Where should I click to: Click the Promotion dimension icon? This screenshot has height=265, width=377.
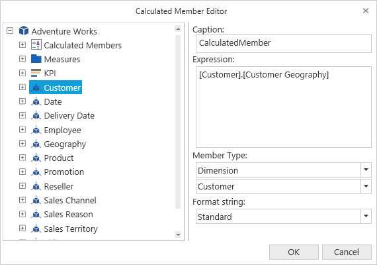pos(36,172)
